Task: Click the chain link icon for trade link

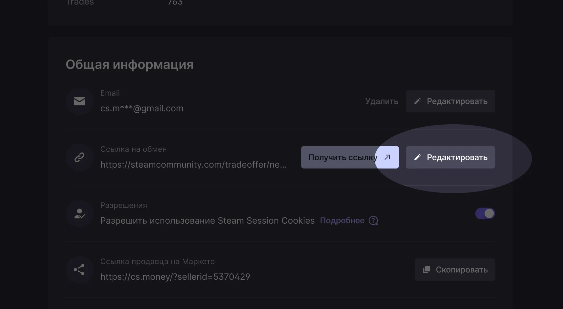Action: click(79, 157)
